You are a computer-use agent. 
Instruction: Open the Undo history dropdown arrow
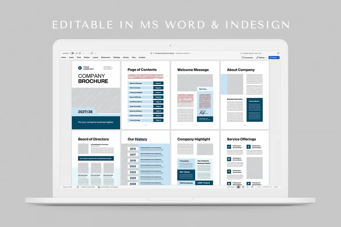coord(86,53)
